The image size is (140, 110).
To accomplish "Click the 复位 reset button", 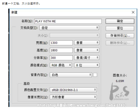I will [x=120, y=28].
